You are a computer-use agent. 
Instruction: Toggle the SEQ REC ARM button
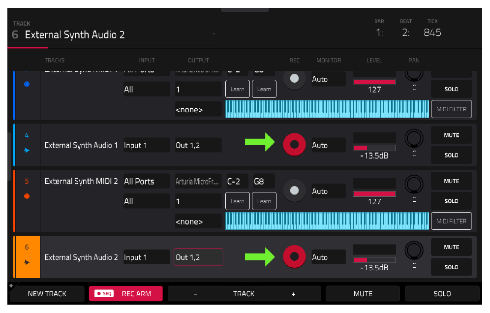[x=125, y=294]
